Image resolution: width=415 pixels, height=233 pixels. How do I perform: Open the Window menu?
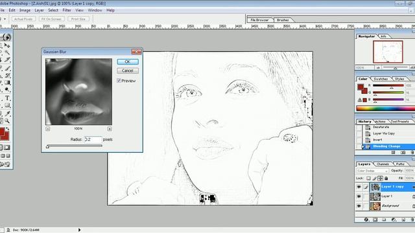[95, 10]
